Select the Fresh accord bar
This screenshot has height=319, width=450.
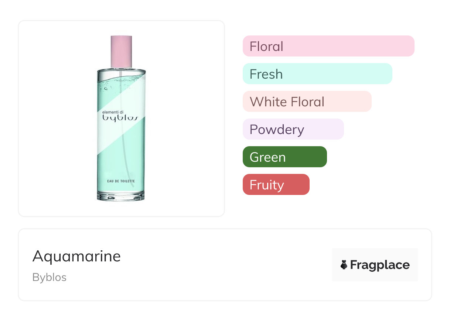(317, 74)
